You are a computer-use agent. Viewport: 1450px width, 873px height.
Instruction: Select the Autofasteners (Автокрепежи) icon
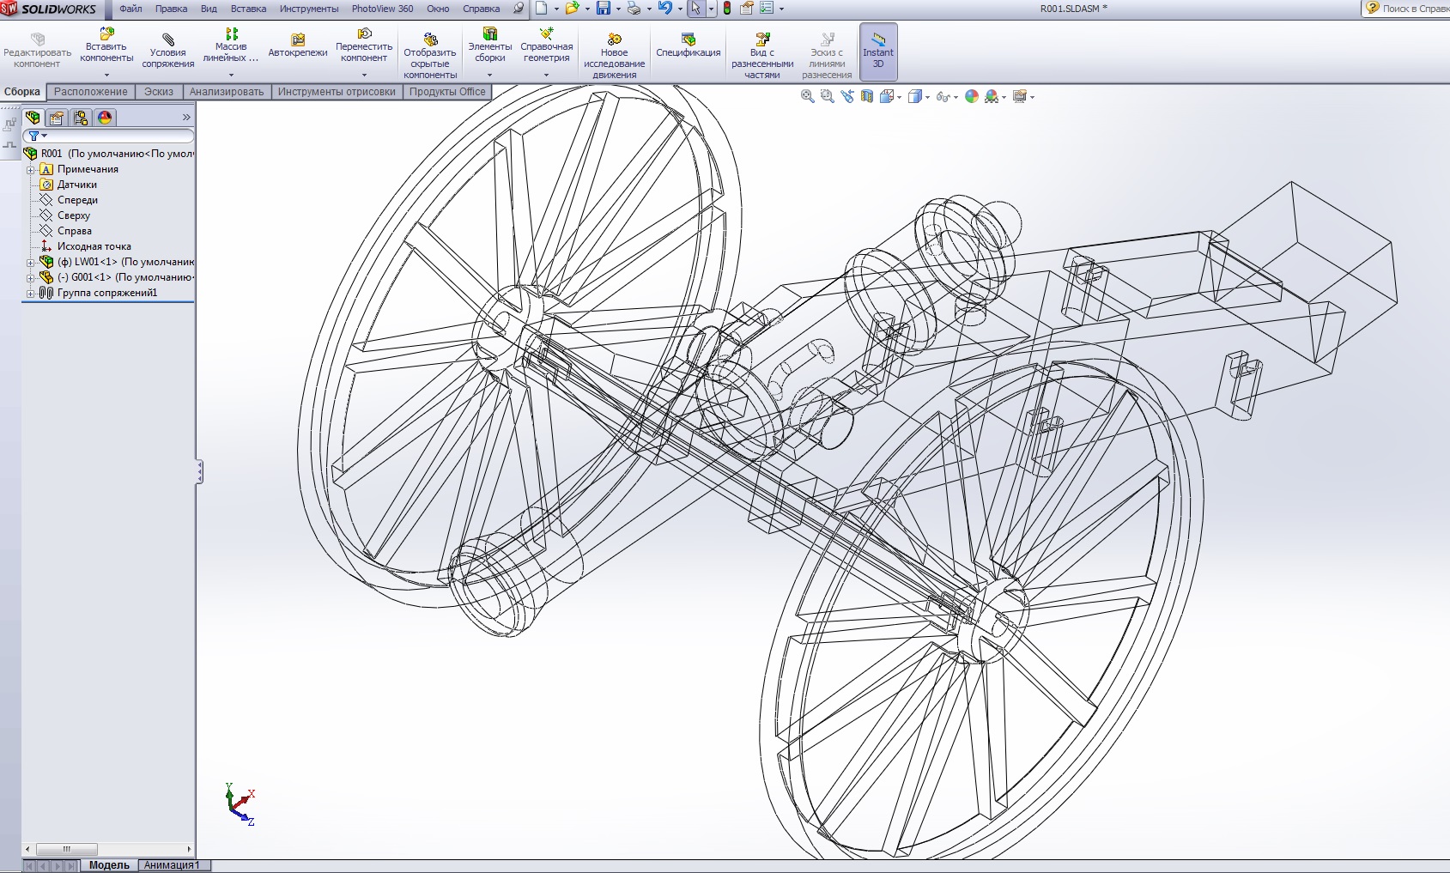click(298, 39)
